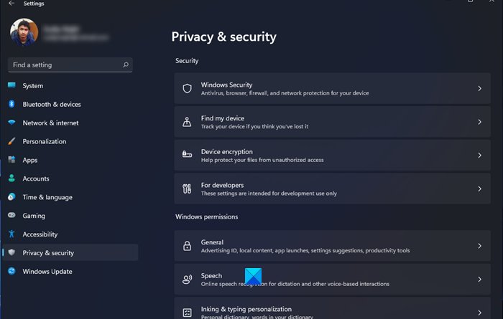The image size is (503, 319).
Task: Open Inking & typing personalization
Action: (332, 308)
